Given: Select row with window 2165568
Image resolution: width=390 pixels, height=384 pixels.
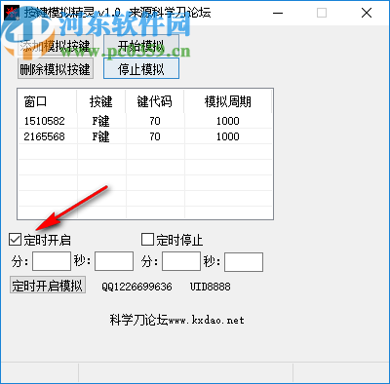Looking at the screenshot, I should (145, 136).
